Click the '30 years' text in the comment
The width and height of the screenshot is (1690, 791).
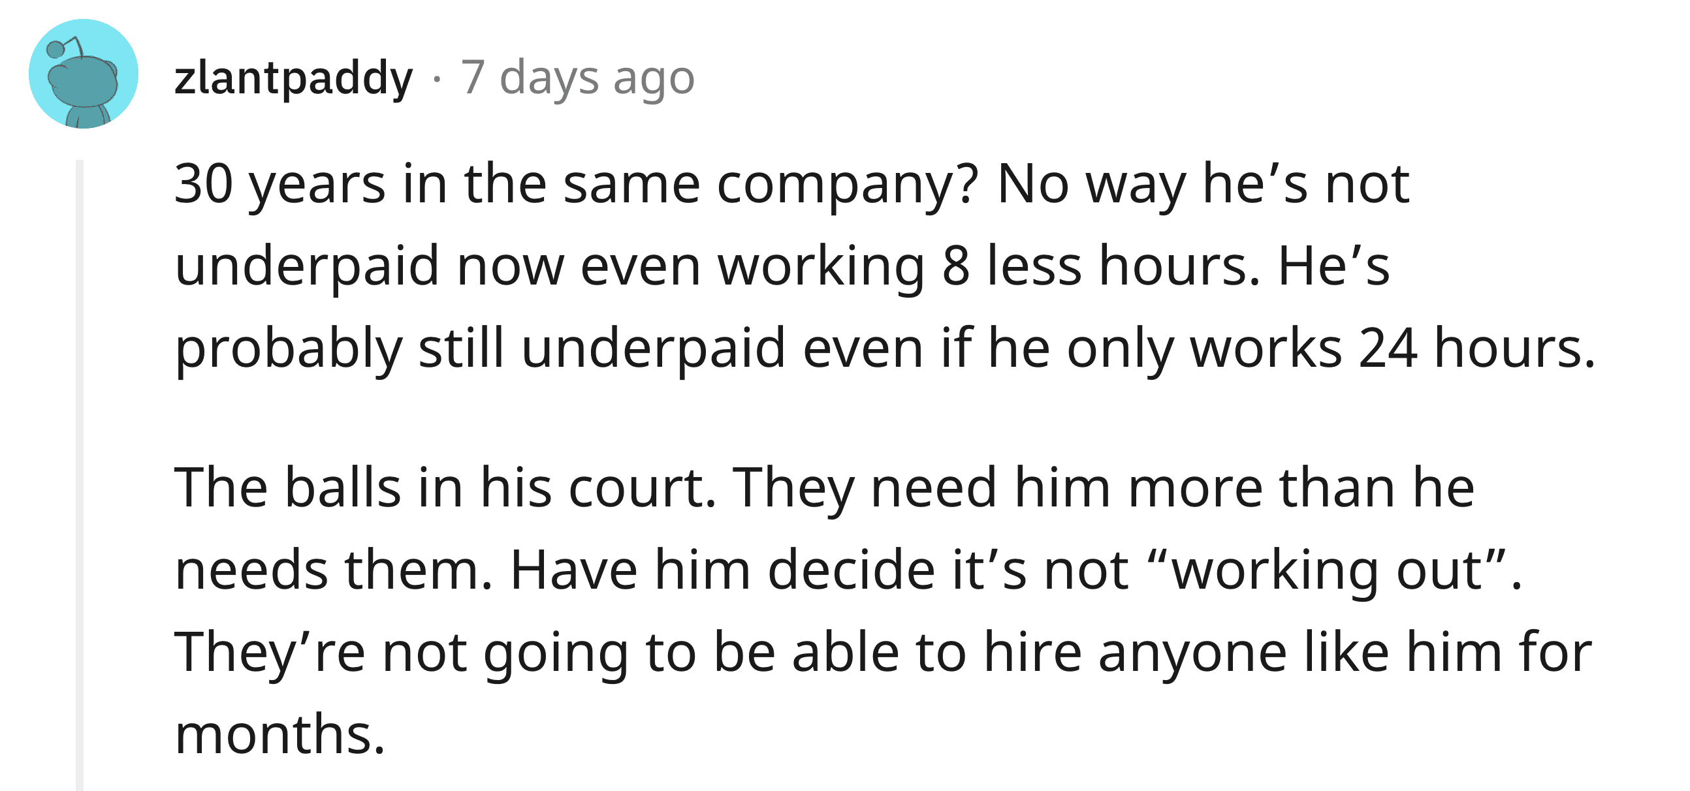pos(279,184)
